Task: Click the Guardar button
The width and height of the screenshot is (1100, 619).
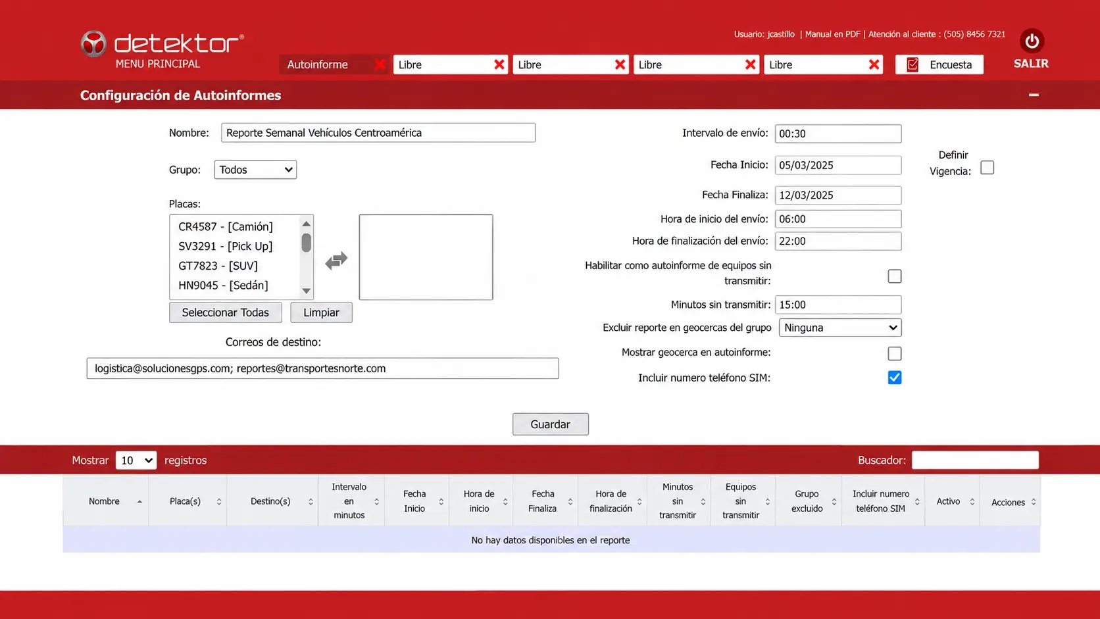Action: click(x=551, y=424)
